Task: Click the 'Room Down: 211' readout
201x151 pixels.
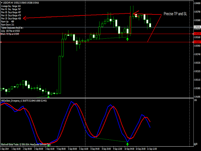Action: tap(8, 25)
